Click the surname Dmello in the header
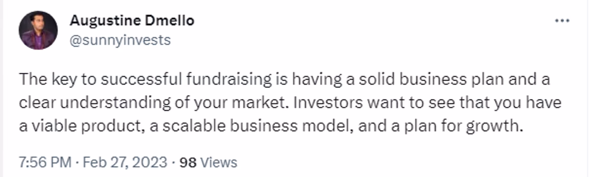The height and width of the screenshot is (177, 590). (x=170, y=21)
